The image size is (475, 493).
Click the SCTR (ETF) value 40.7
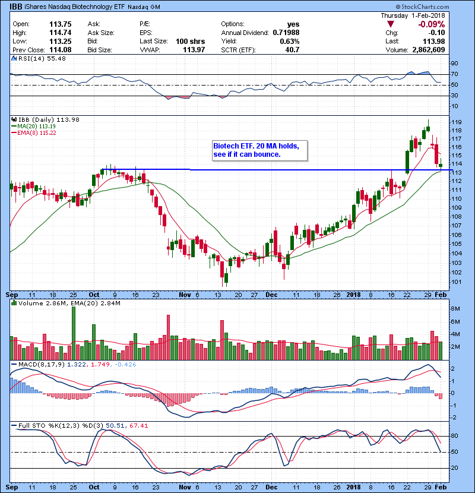[292, 50]
